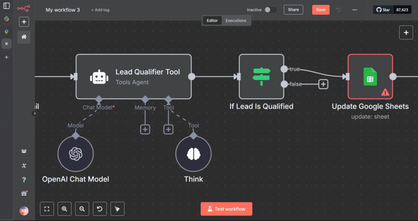418x221 pixels.
Task: Click the Save button
Action: tap(320, 10)
